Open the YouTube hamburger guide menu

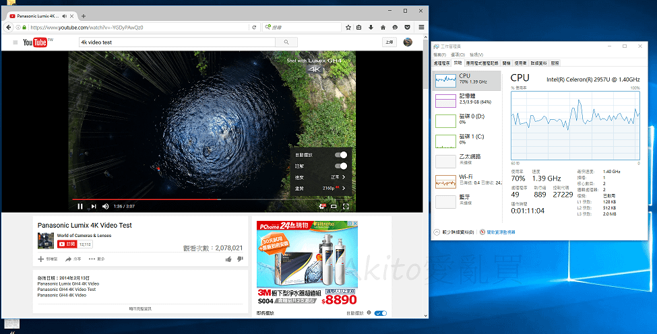click(15, 42)
